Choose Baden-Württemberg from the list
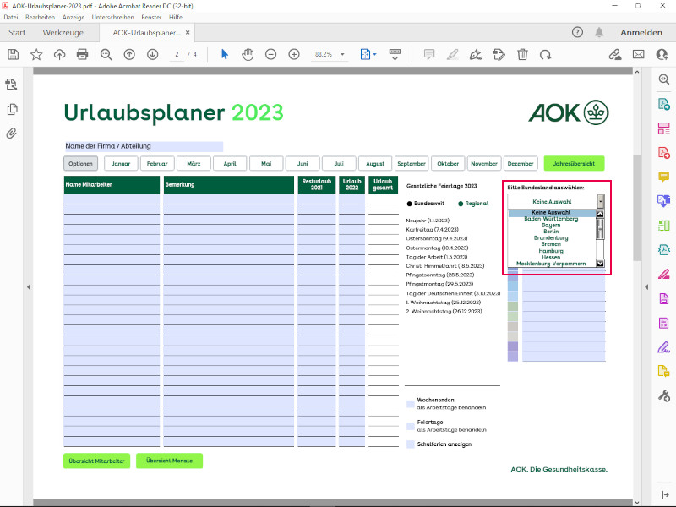This screenshot has height=507, width=676. [551, 219]
